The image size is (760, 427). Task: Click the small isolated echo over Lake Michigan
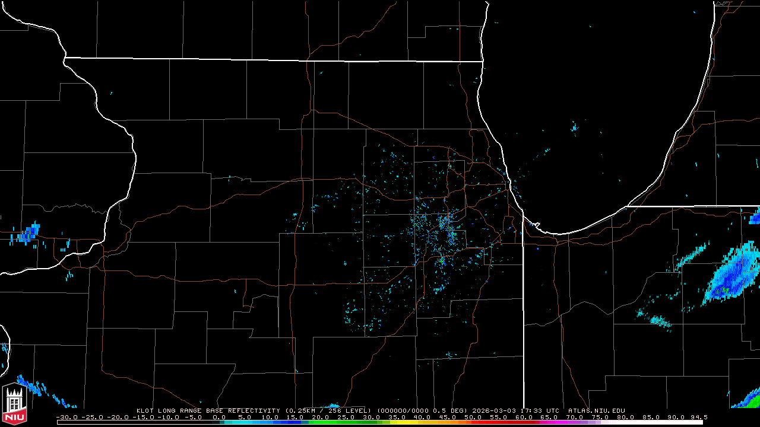pyautogui.click(x=574, y=127)
